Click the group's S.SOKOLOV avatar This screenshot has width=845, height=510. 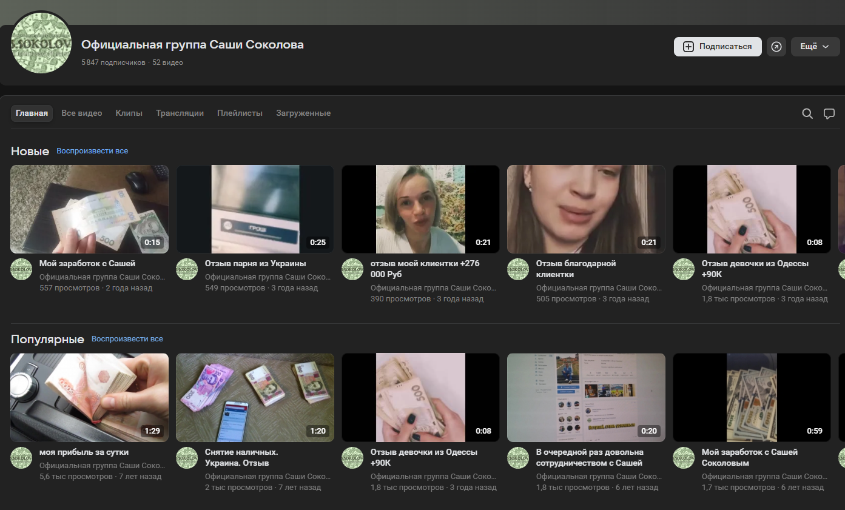point(42,42)
